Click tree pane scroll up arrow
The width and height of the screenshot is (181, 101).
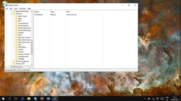[32, 11]
